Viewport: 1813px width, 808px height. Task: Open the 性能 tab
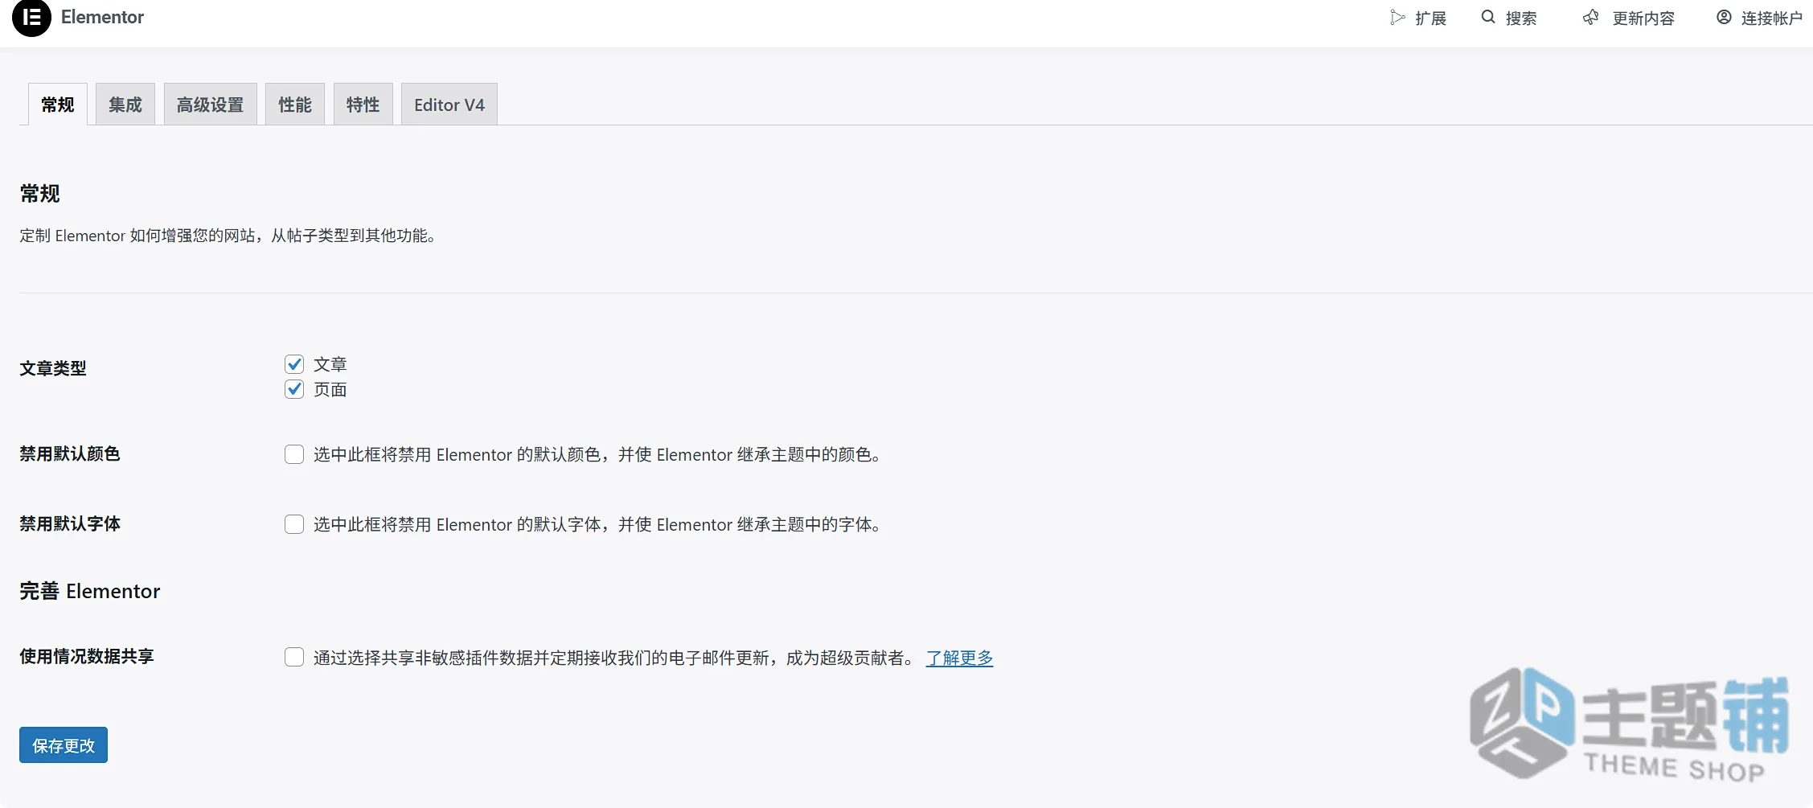(295, 105)
